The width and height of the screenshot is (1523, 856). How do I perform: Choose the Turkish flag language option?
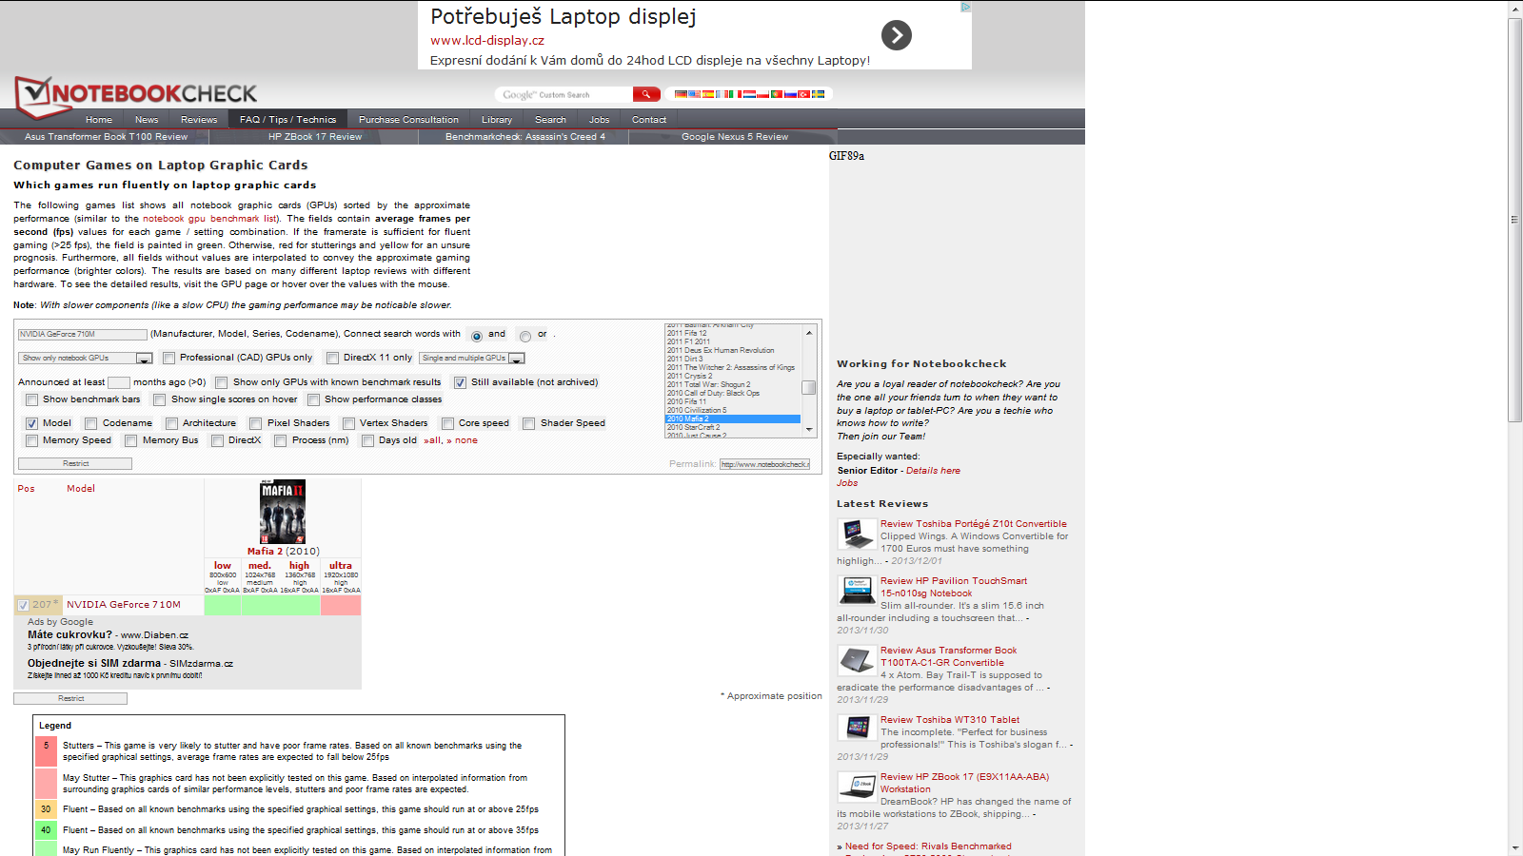click(x=803, y=94)
